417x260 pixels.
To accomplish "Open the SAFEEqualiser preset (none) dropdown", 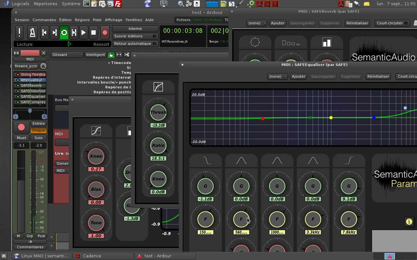I will click(277, 76).
